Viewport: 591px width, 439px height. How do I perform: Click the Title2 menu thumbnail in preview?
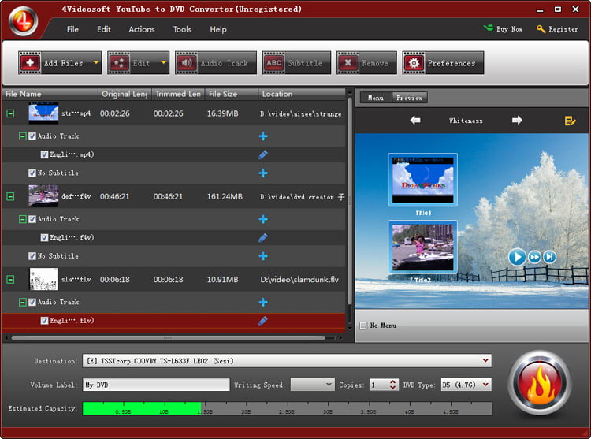tap(422, 247)
